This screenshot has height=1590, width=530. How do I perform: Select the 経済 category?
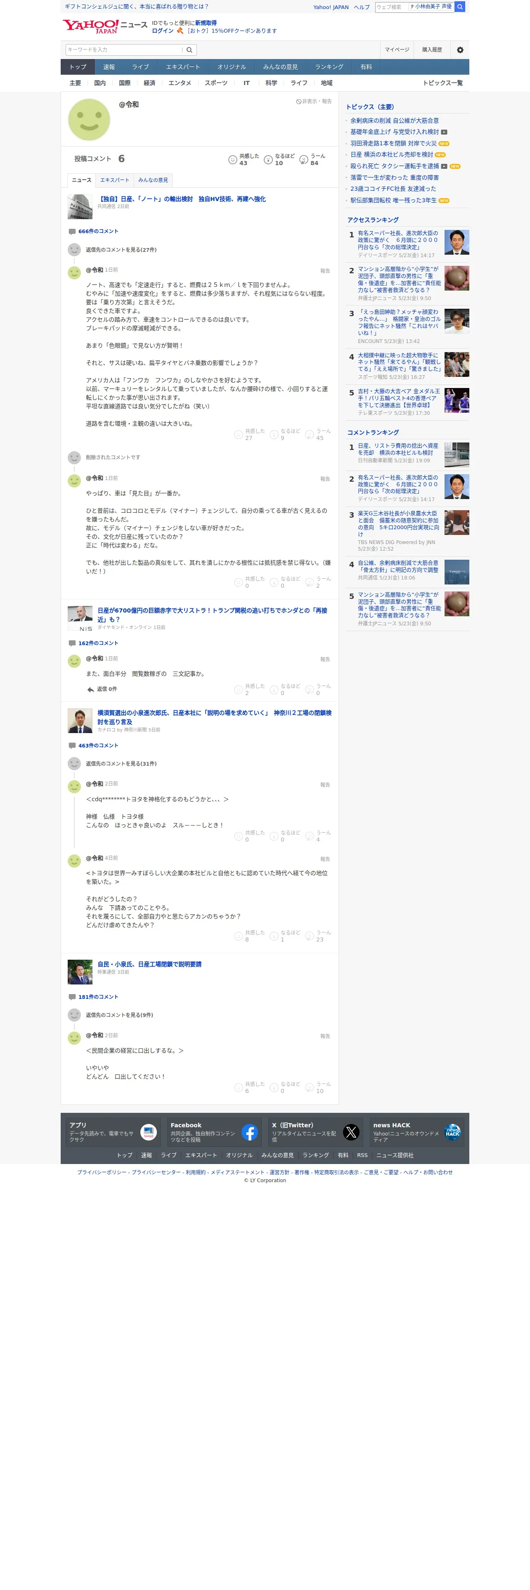point(149,83)
